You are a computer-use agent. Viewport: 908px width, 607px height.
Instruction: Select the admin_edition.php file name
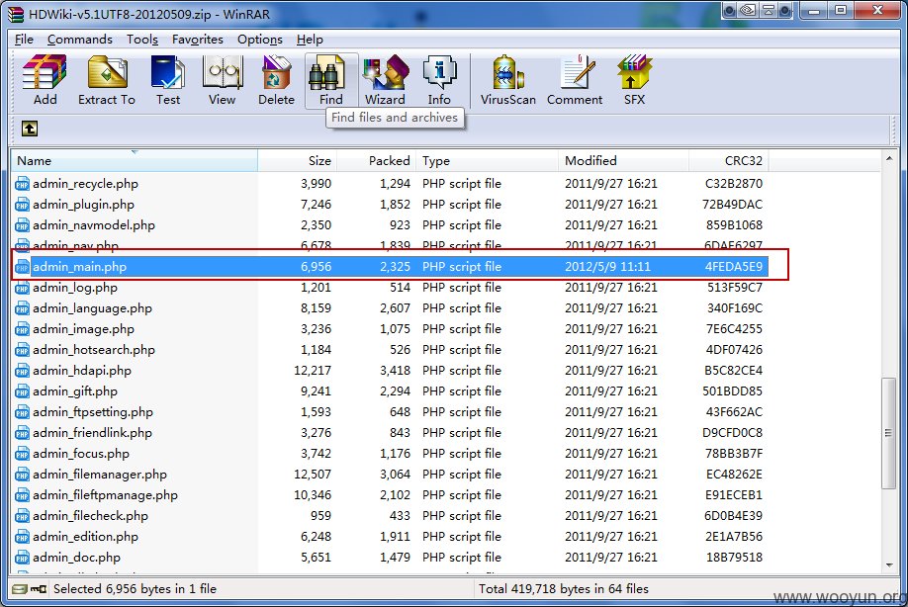tap(85, 537)
